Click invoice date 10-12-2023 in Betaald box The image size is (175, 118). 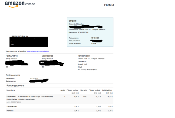pyautogui.click(x=95, y=38)
